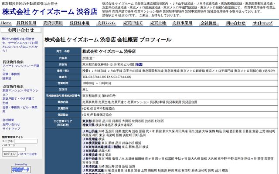279x174 pixels.
Task: Open the パスワード紛失 link
Action: 27,154
